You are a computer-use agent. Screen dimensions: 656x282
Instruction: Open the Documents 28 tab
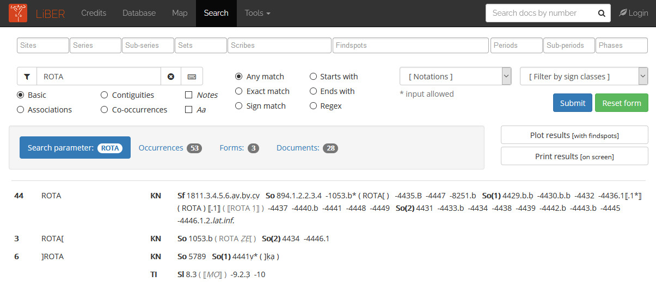307,148
